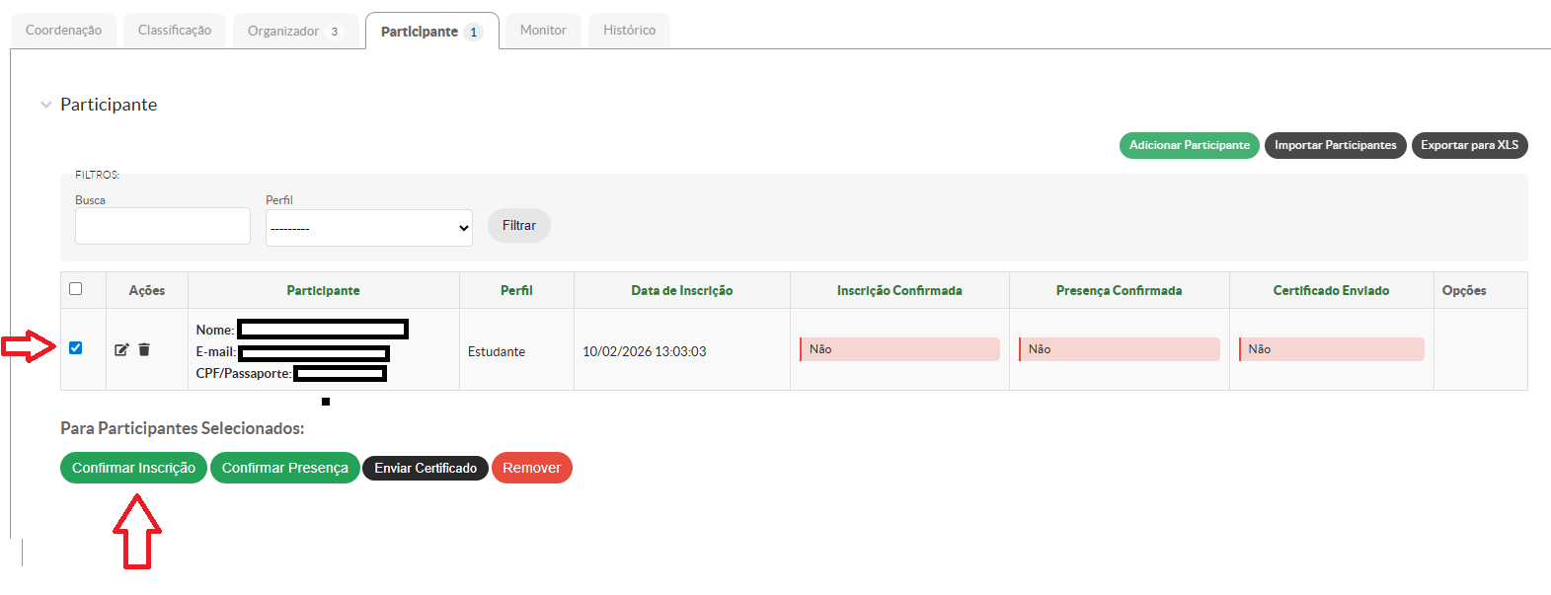Click the green Confirmar Inscrição button

(133, 468)
